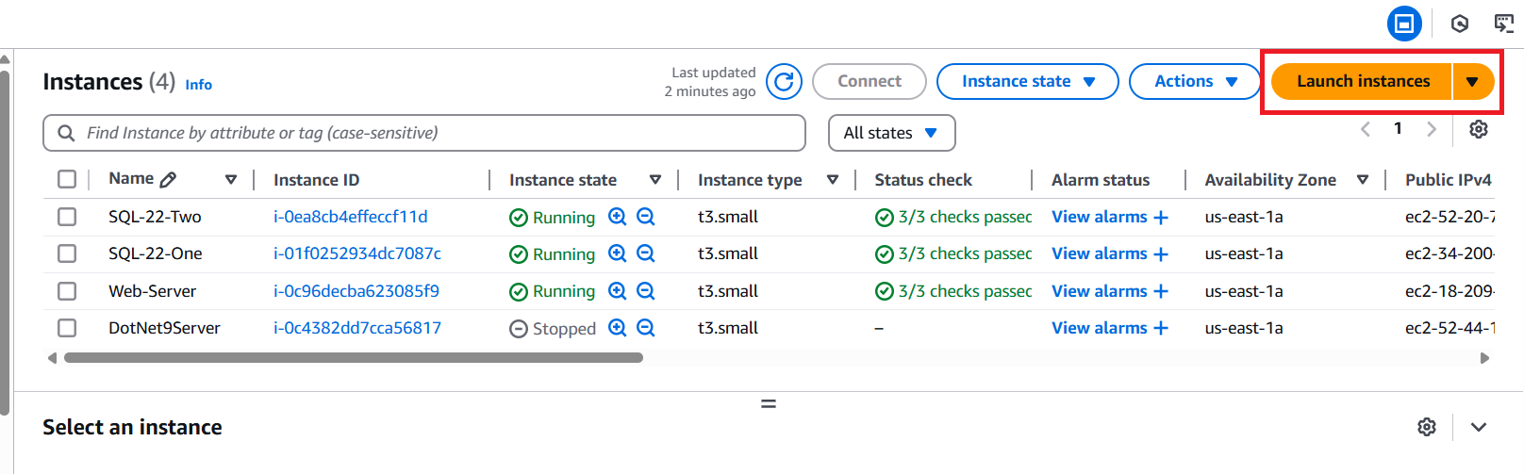
Task: Open instance i-01f0252934dc7087c
Action: (357, 253)
